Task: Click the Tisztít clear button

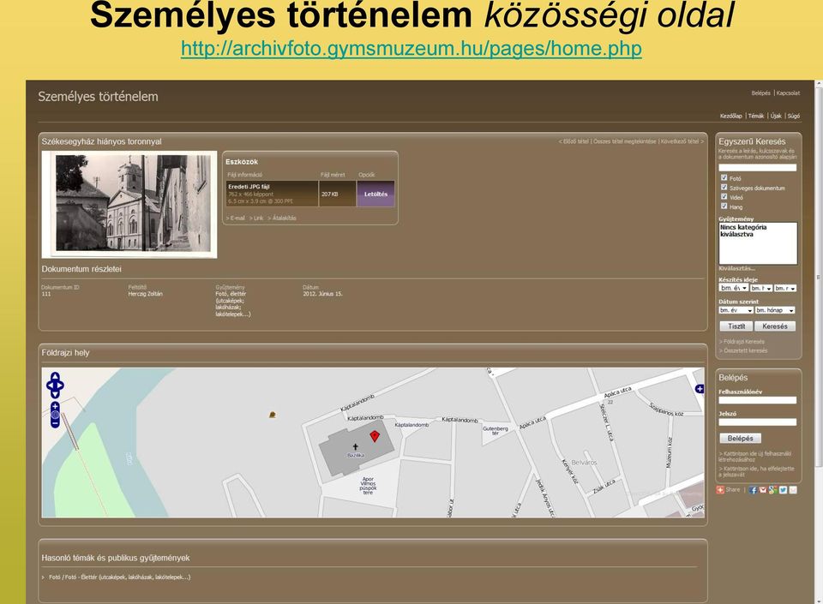Action: click(x=736, y=326)
